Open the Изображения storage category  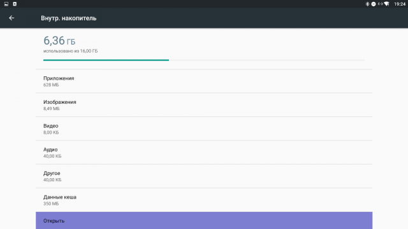(x=204, y=105)
